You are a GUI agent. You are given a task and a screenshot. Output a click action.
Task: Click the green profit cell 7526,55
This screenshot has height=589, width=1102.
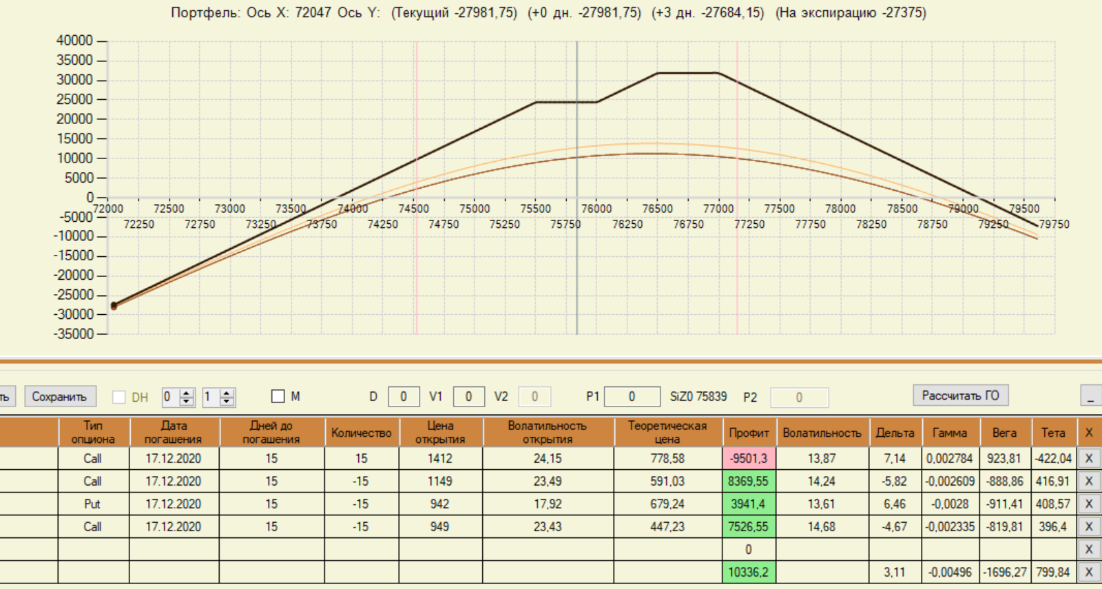(x=749, y=526)
